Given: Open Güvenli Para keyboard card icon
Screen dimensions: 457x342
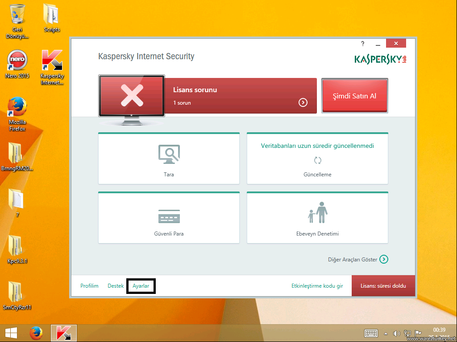Looking at the screenshot, I should point(169,216).
